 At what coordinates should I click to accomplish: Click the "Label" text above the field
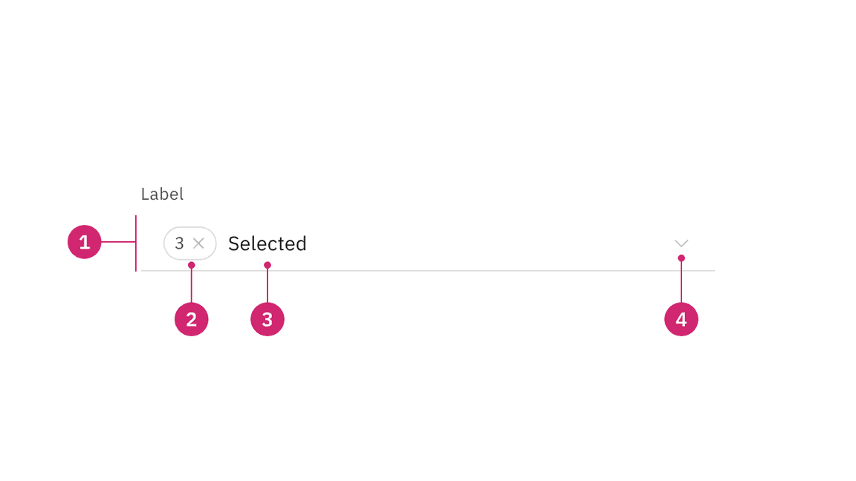(x=162, y=194)
